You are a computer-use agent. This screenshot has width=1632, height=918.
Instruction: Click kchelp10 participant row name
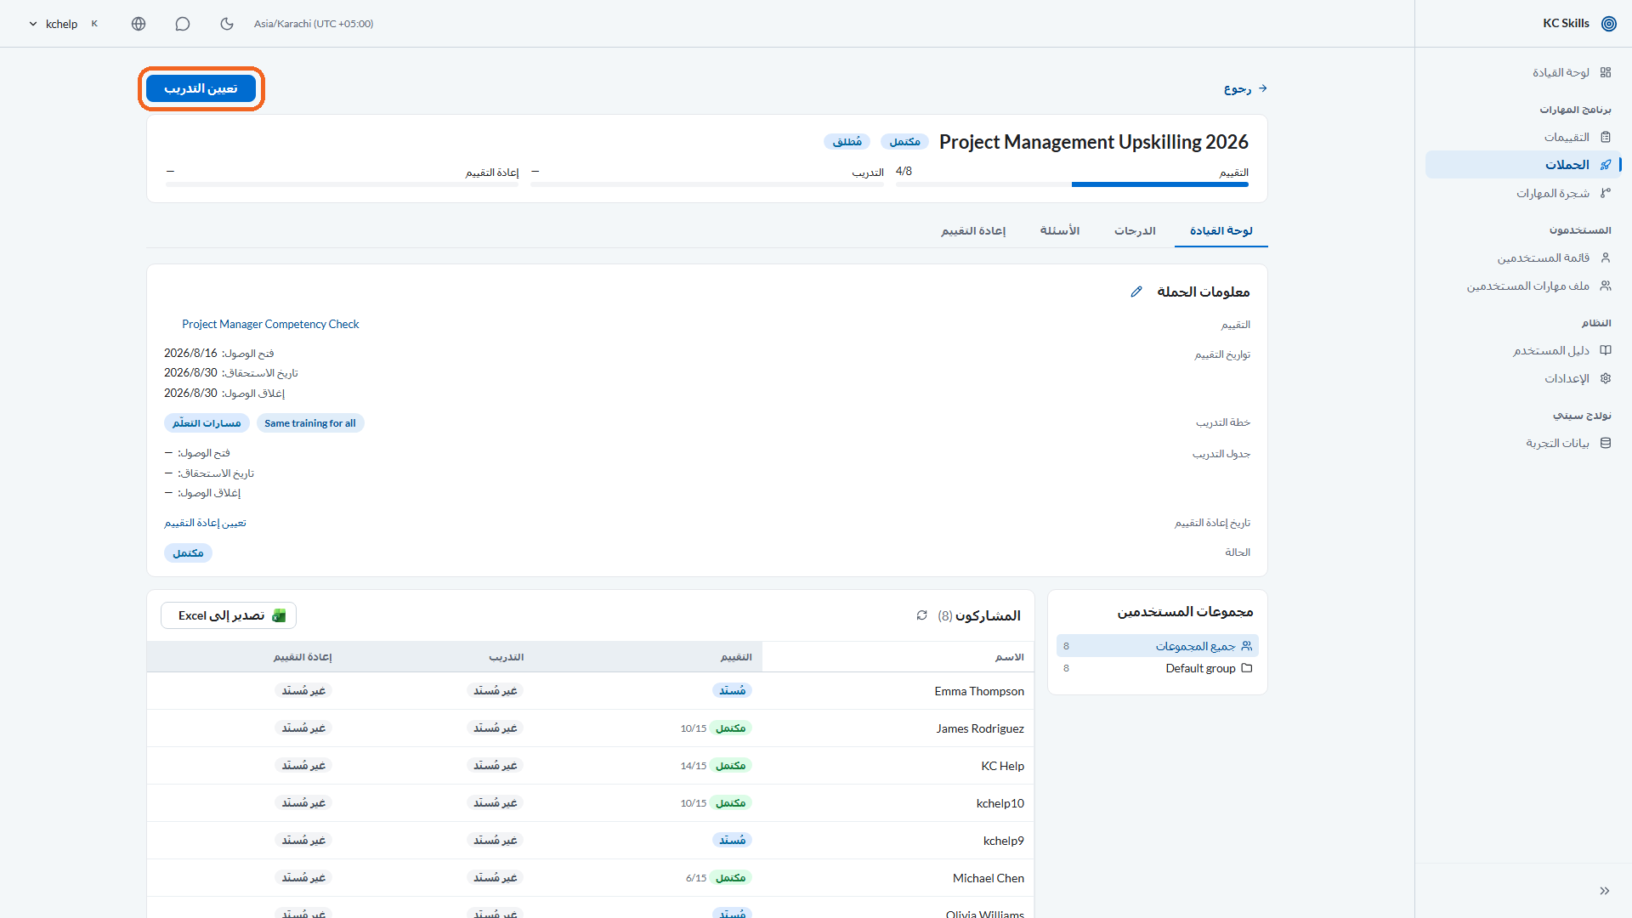point(1000,803)
